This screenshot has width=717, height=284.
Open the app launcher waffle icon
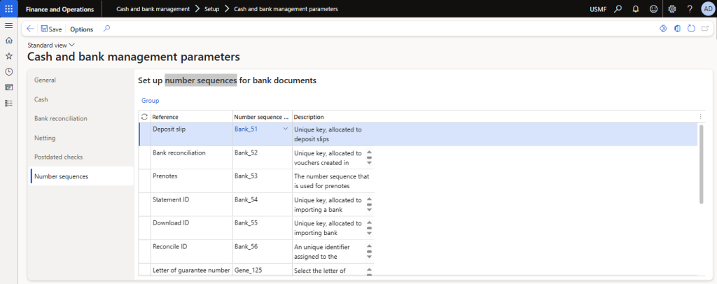8,8
